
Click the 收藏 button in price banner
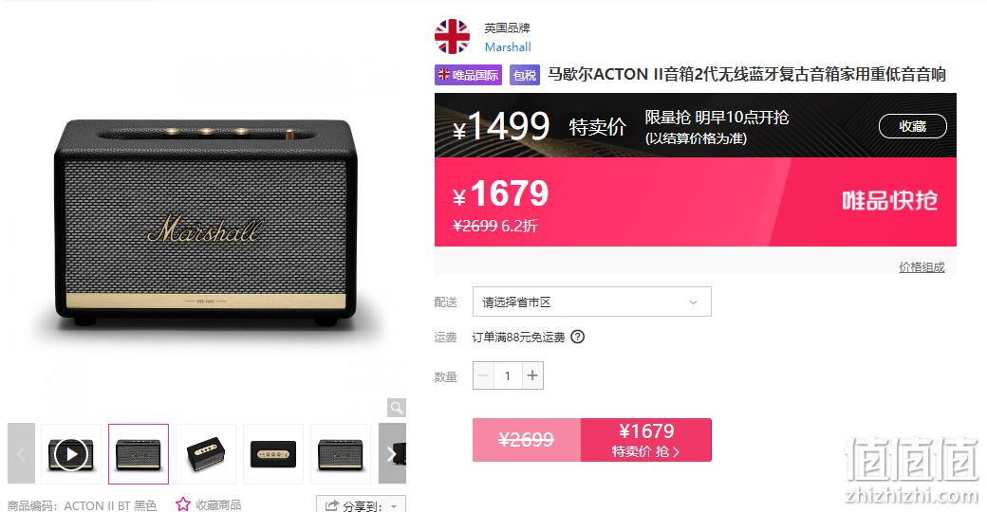click(912, 126)
